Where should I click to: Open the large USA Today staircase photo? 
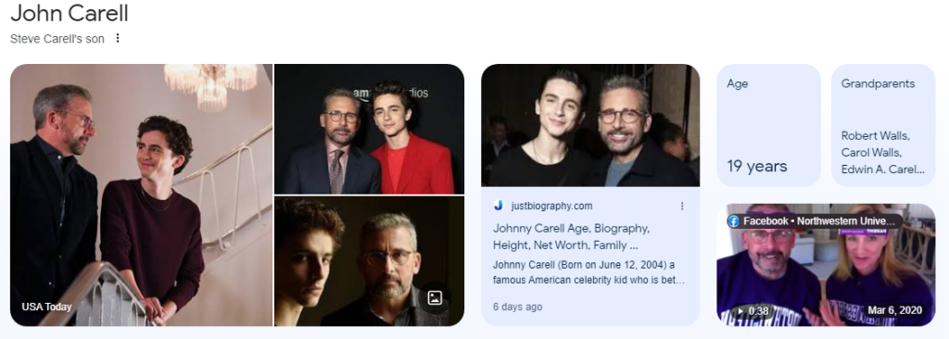142,195
